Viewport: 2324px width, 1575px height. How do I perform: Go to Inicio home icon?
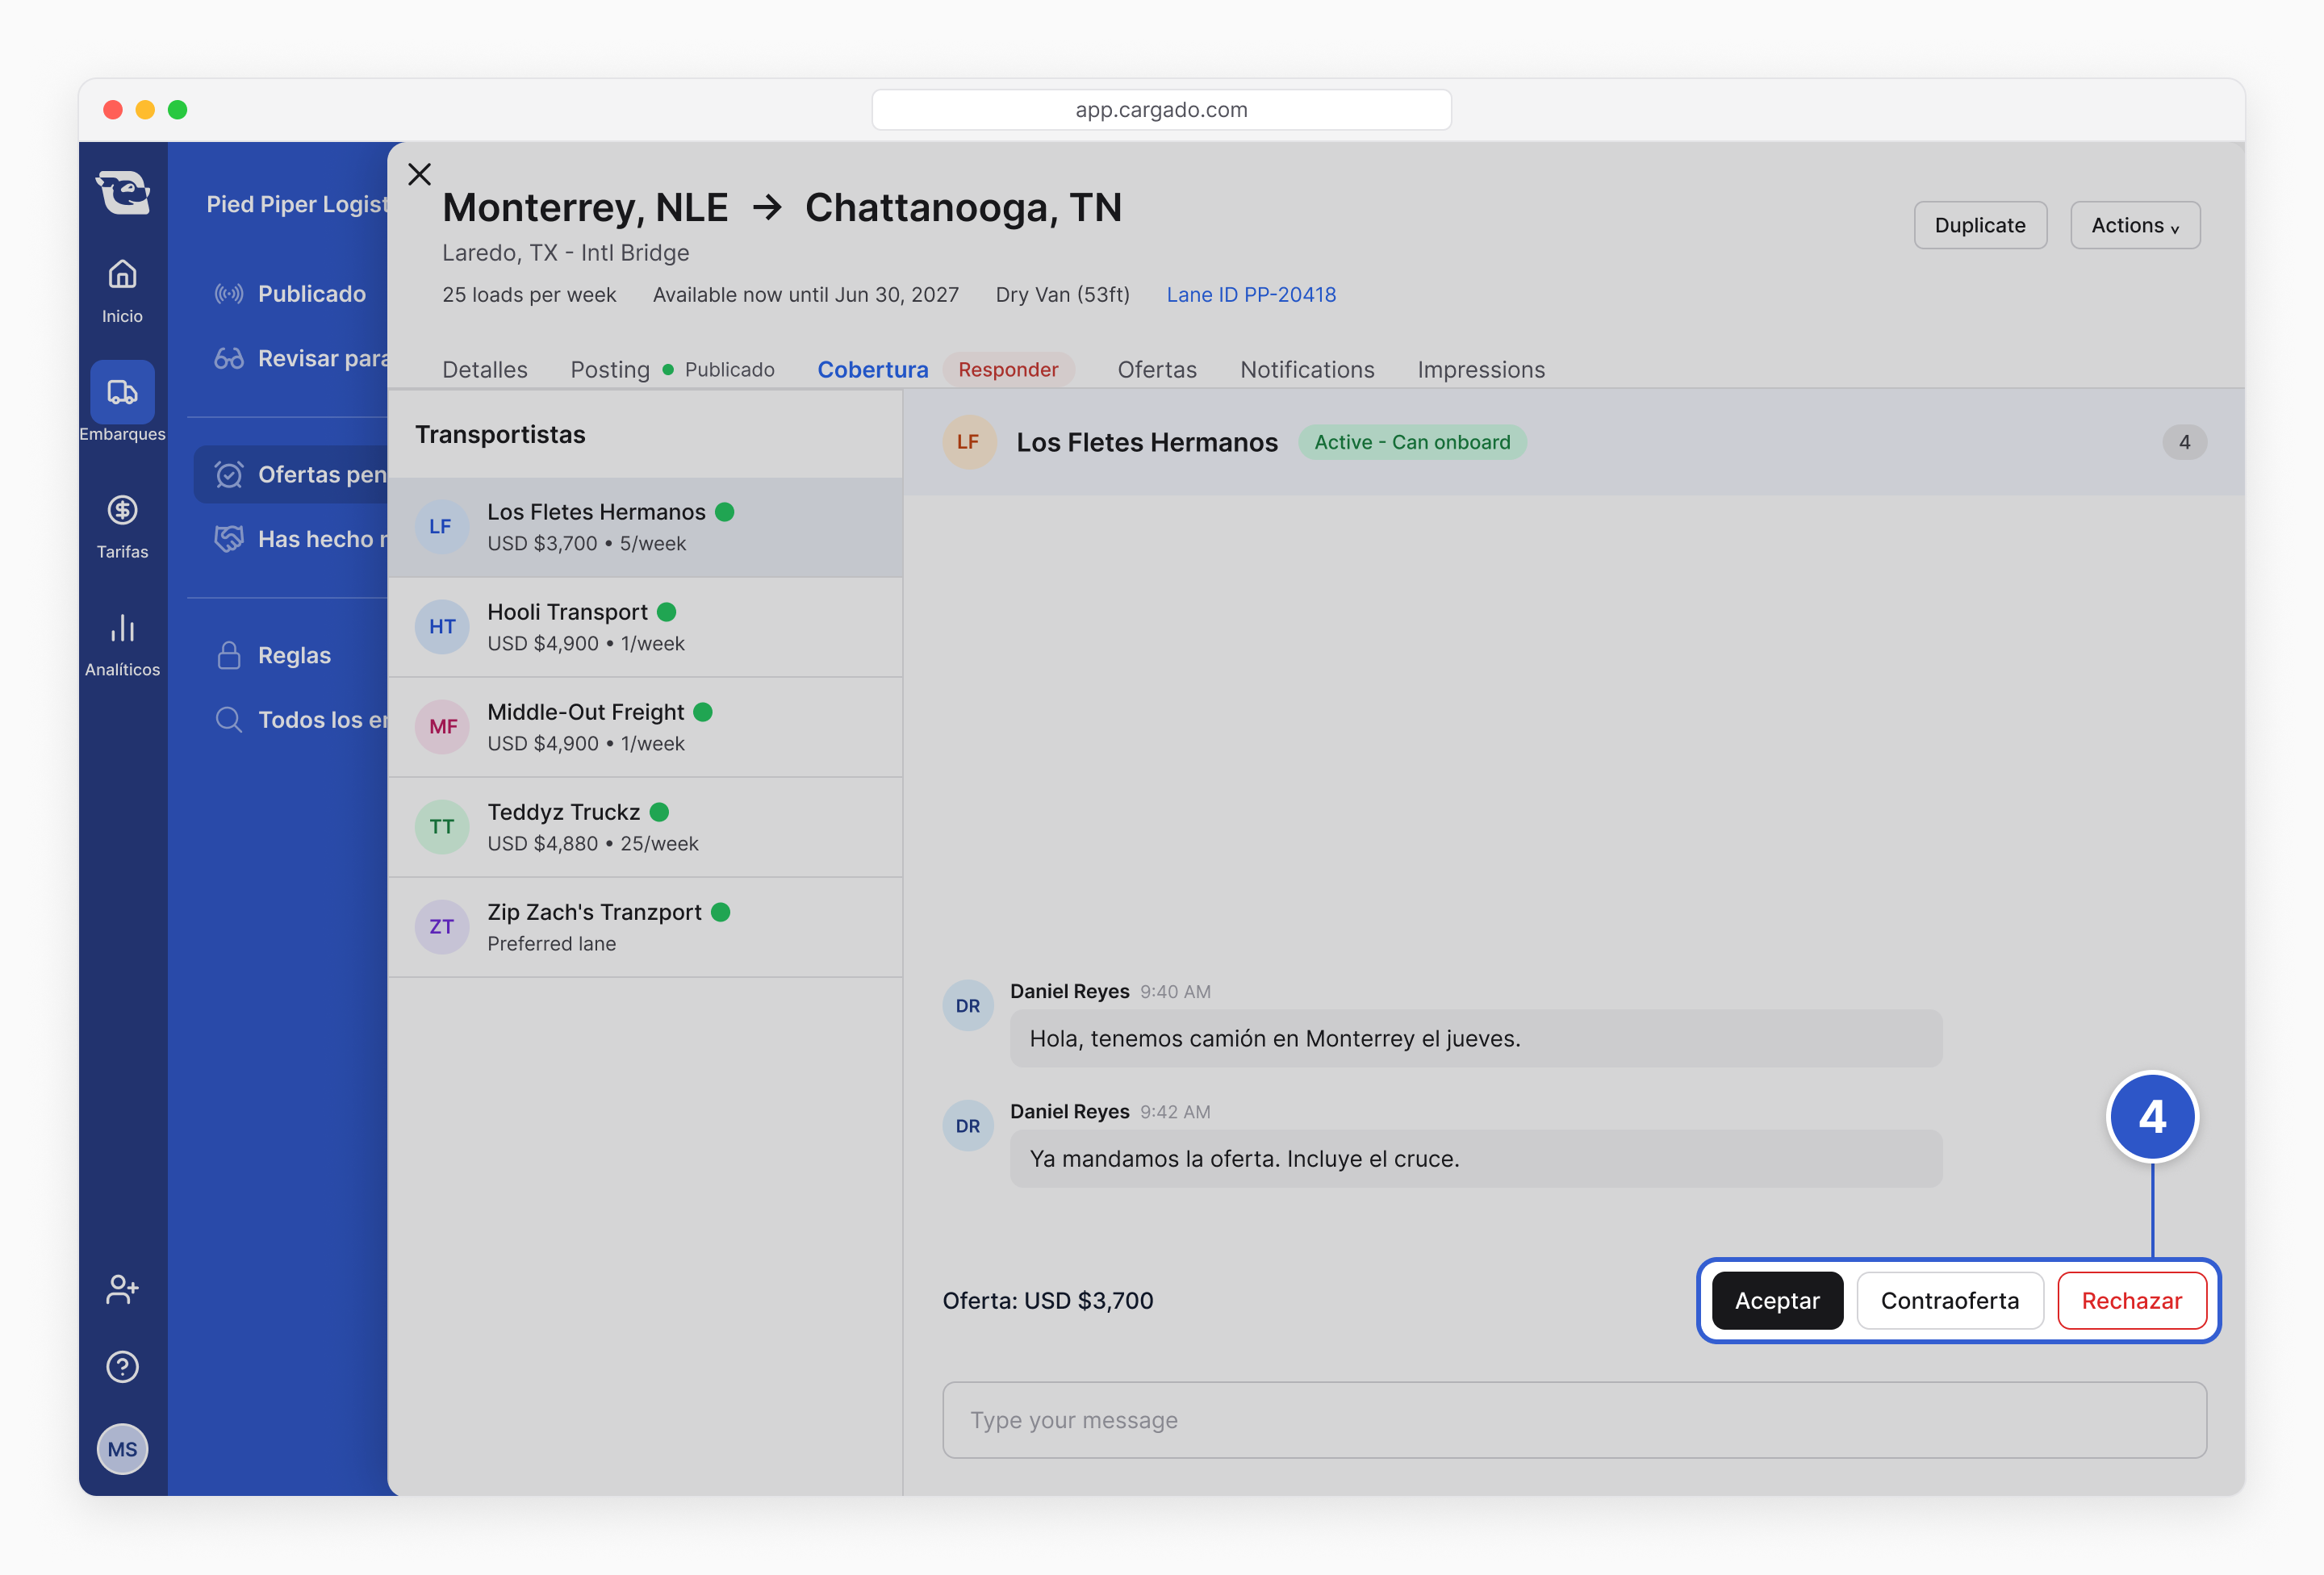pos(122,274)
